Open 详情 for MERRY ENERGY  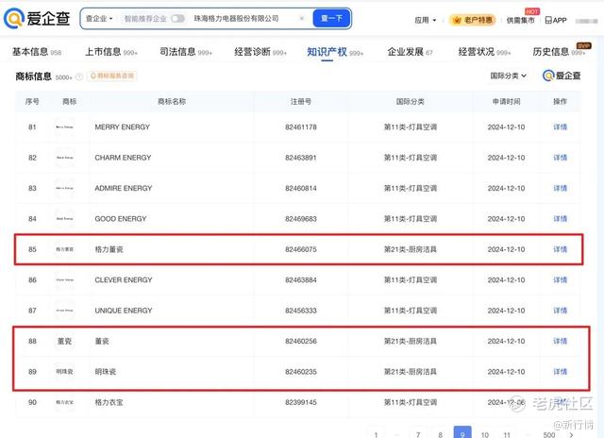[x=560, y=126]
